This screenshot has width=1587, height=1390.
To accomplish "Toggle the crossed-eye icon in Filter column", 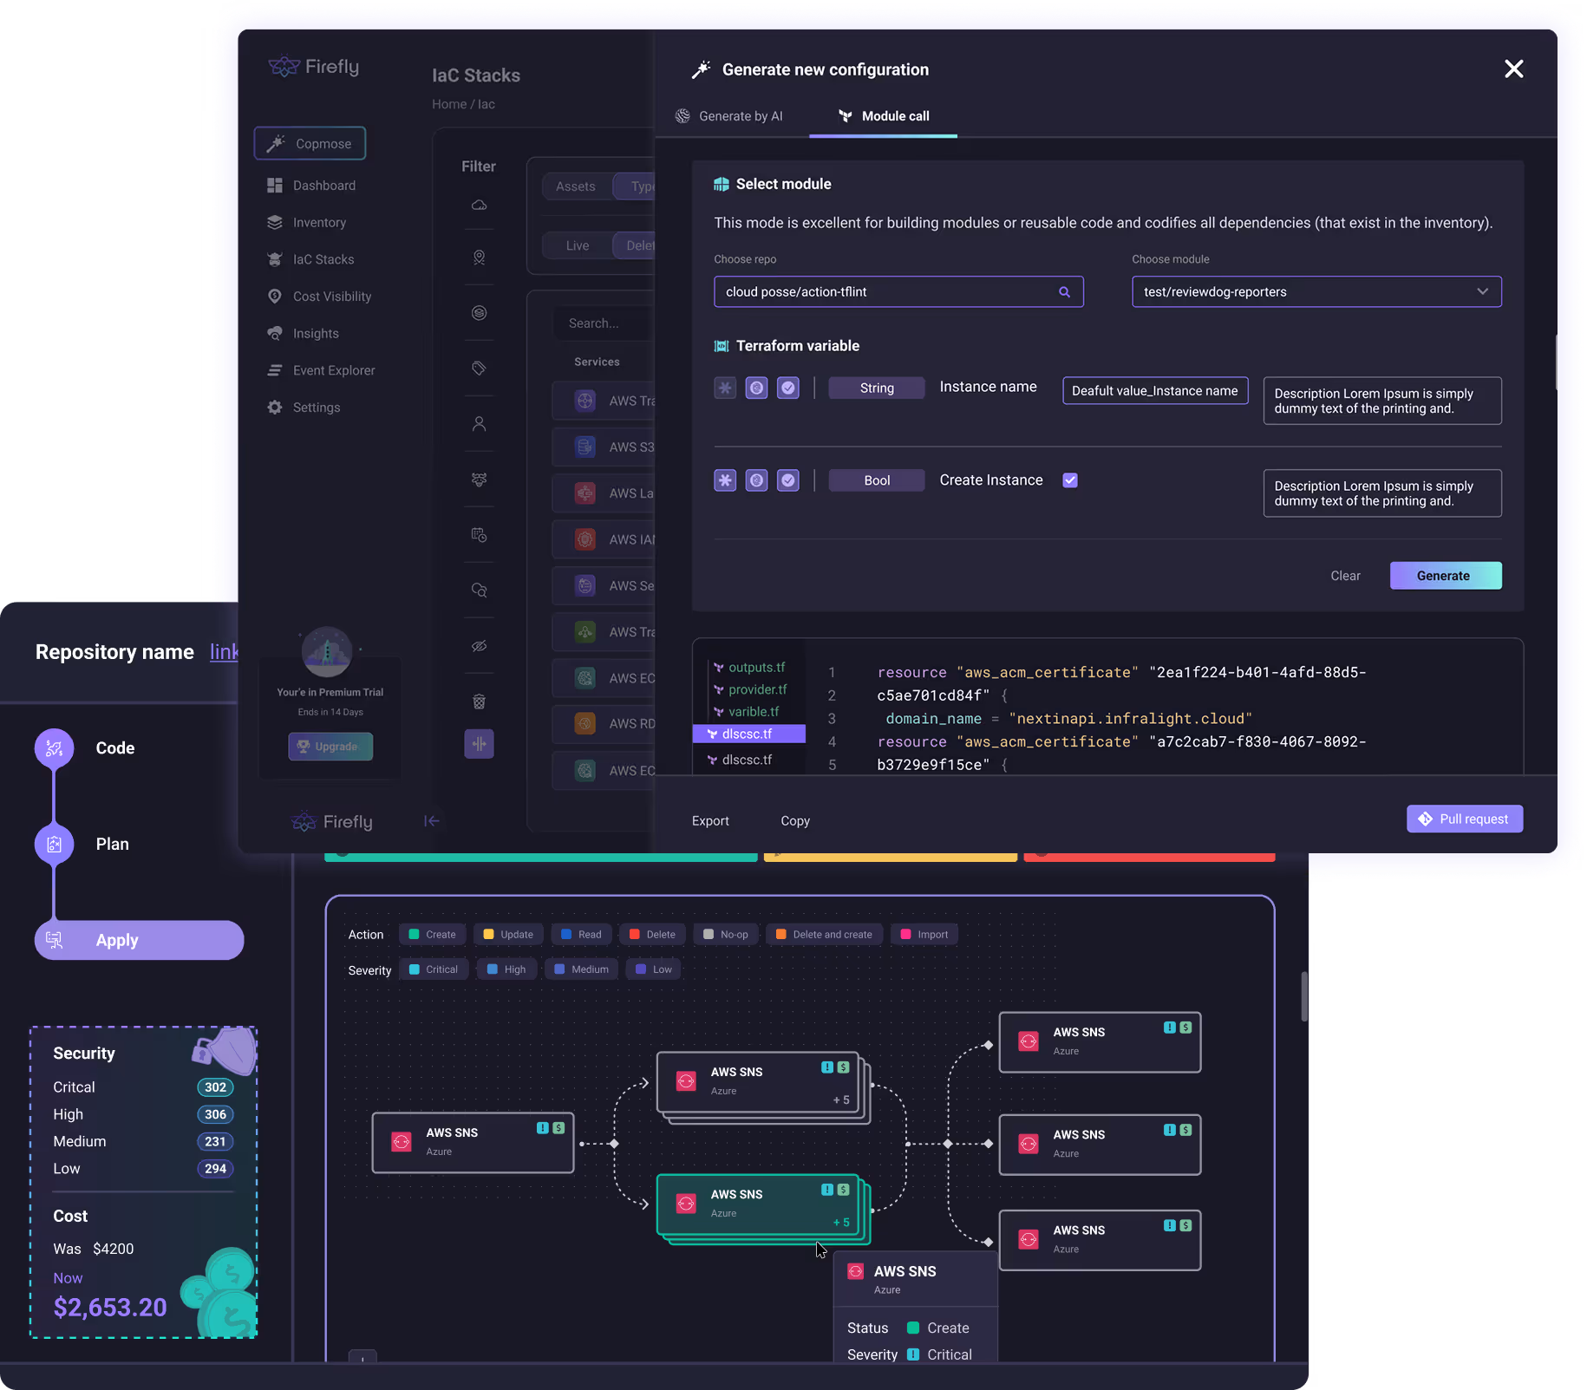I will tap(479, 646).
